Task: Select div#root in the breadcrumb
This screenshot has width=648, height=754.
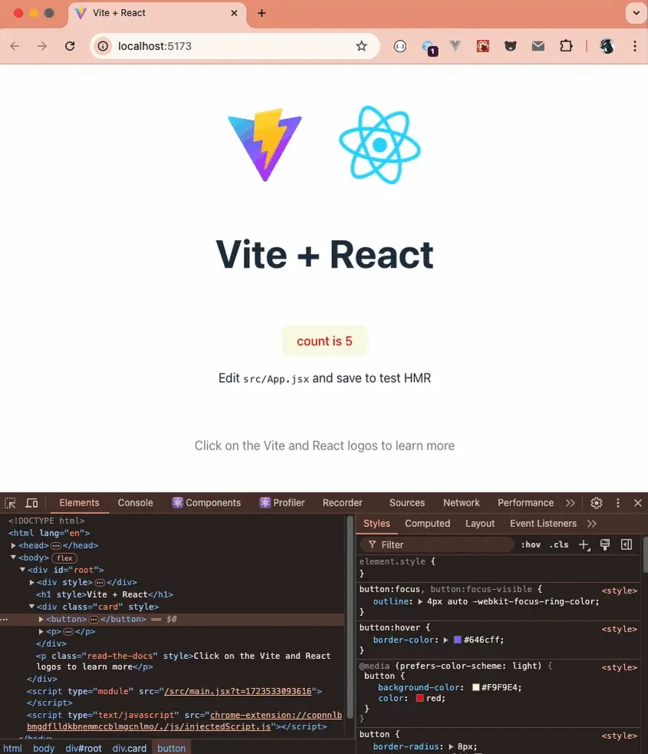Action: click(84, 748)
